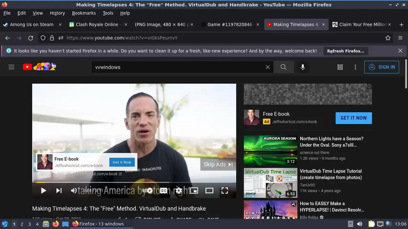Toggle theater mode view
This screenshot has width=408, height=229.
coord(209,191)
